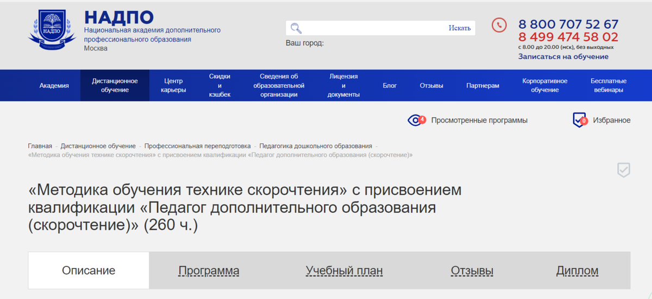This screenshot has height=299, width=652.
Task: Click the Избранное link text
Action: point(612,120)
